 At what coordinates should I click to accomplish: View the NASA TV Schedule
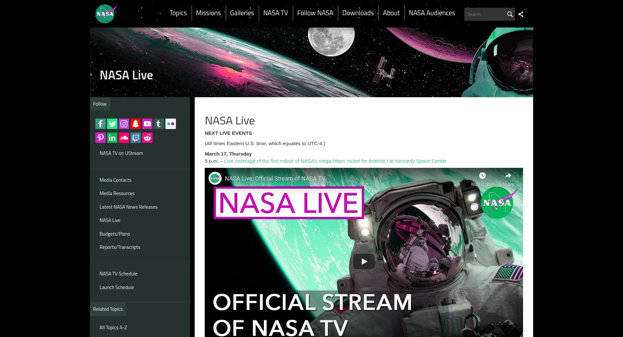118,274
